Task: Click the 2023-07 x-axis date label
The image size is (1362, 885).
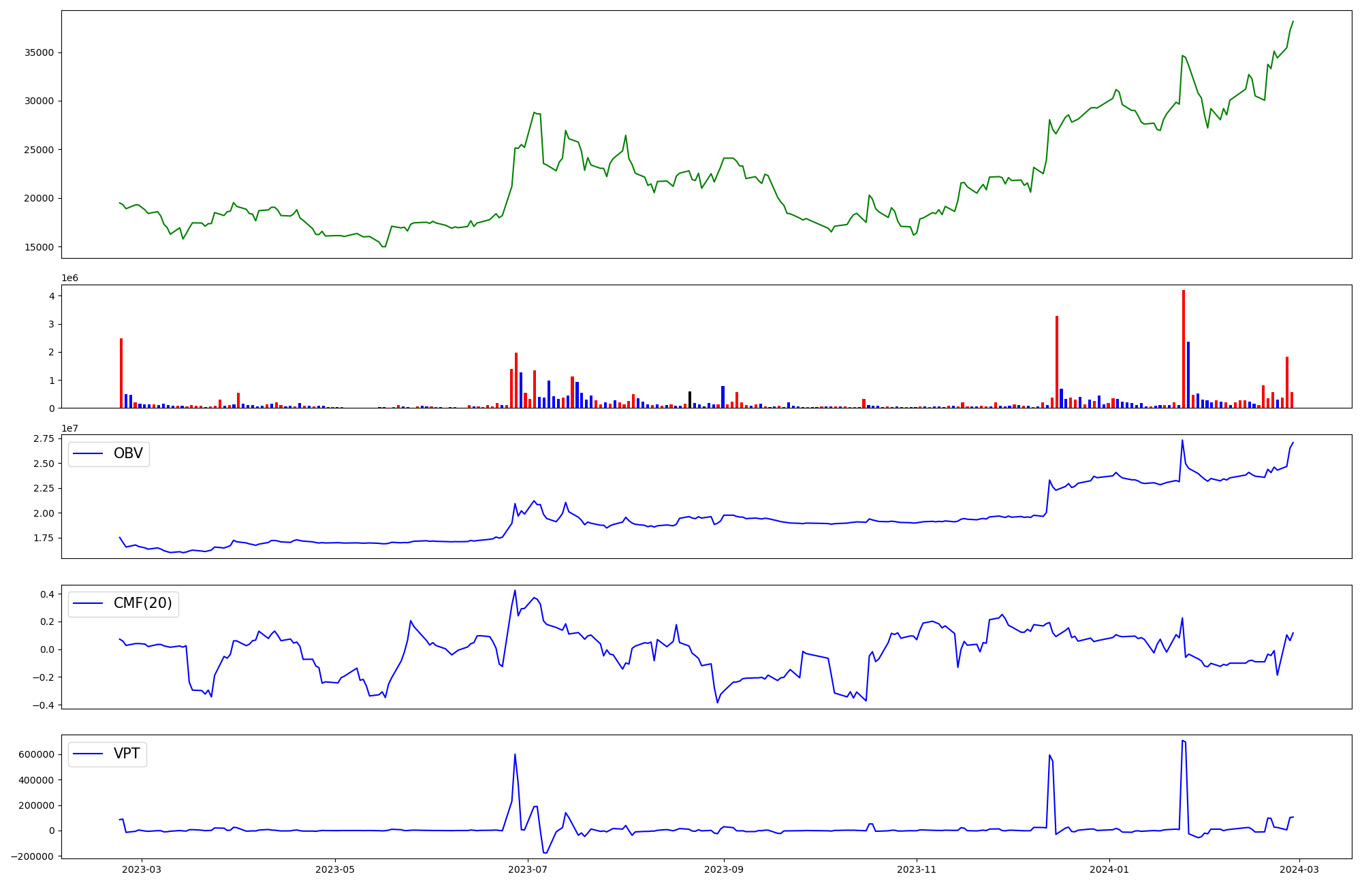Action: click(x=528, y=869)
